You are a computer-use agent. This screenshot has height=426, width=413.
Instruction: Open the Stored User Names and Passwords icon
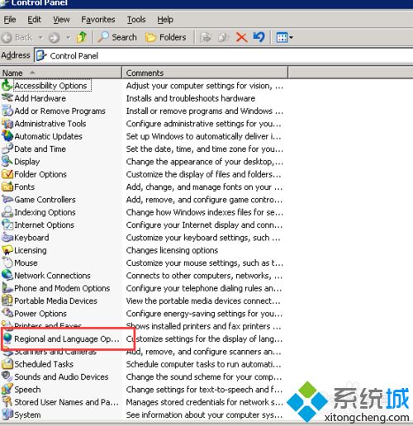tap(7, 402)
